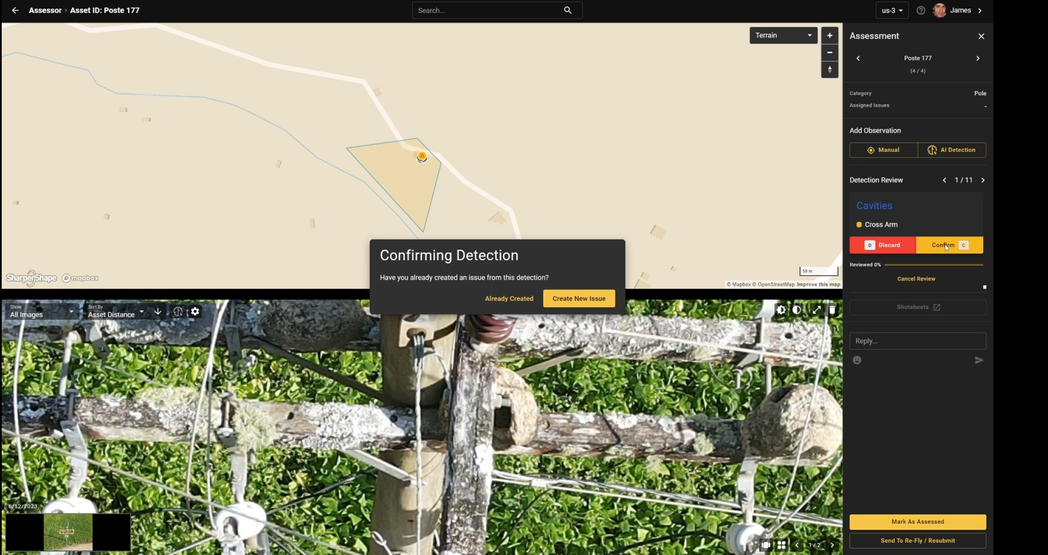Click Create New Issue button

click(x=578, y=298)
